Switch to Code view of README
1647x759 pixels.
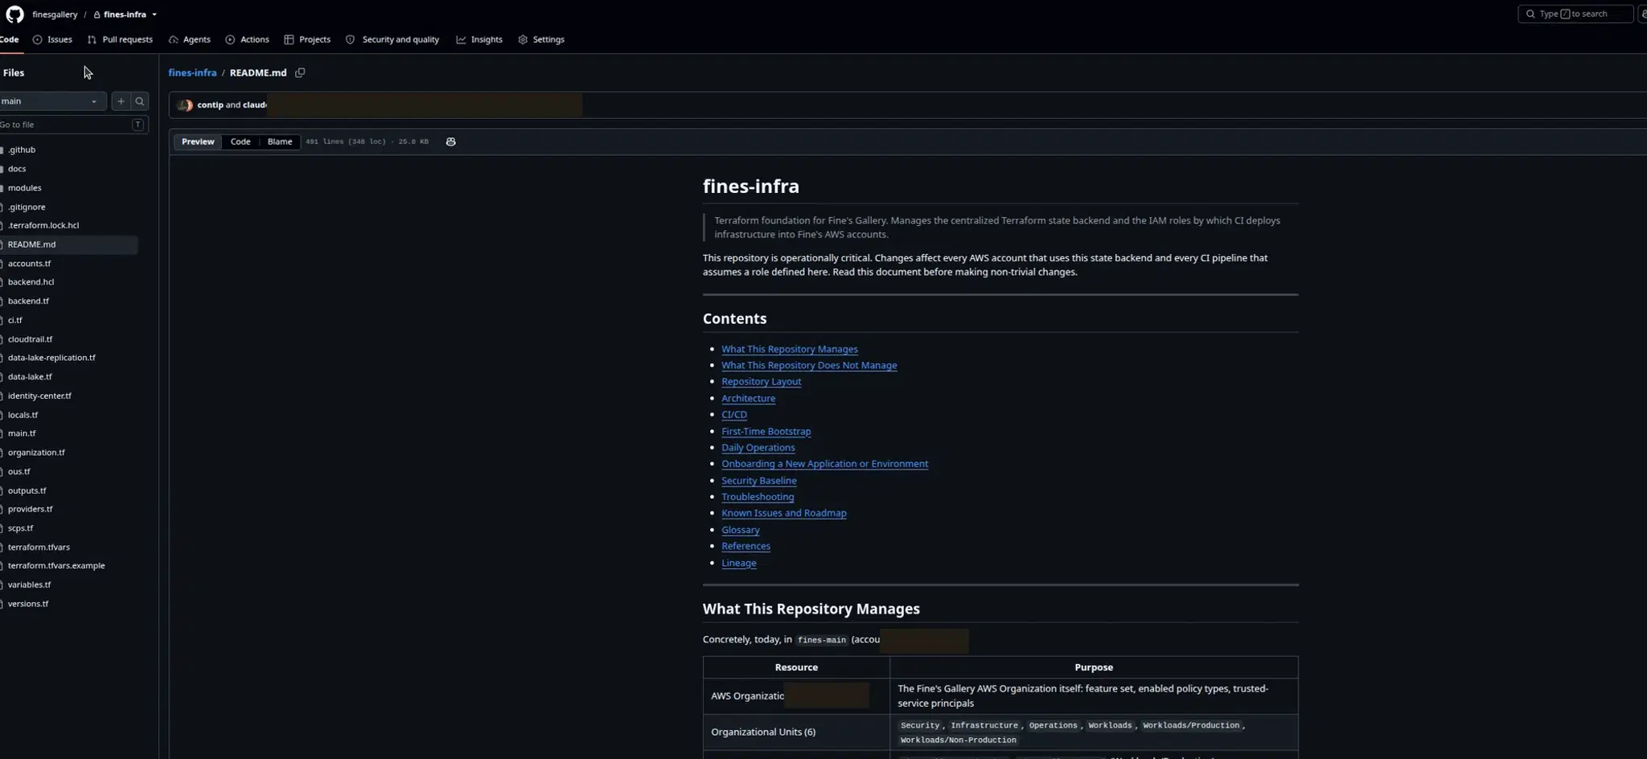click(240, 142)
